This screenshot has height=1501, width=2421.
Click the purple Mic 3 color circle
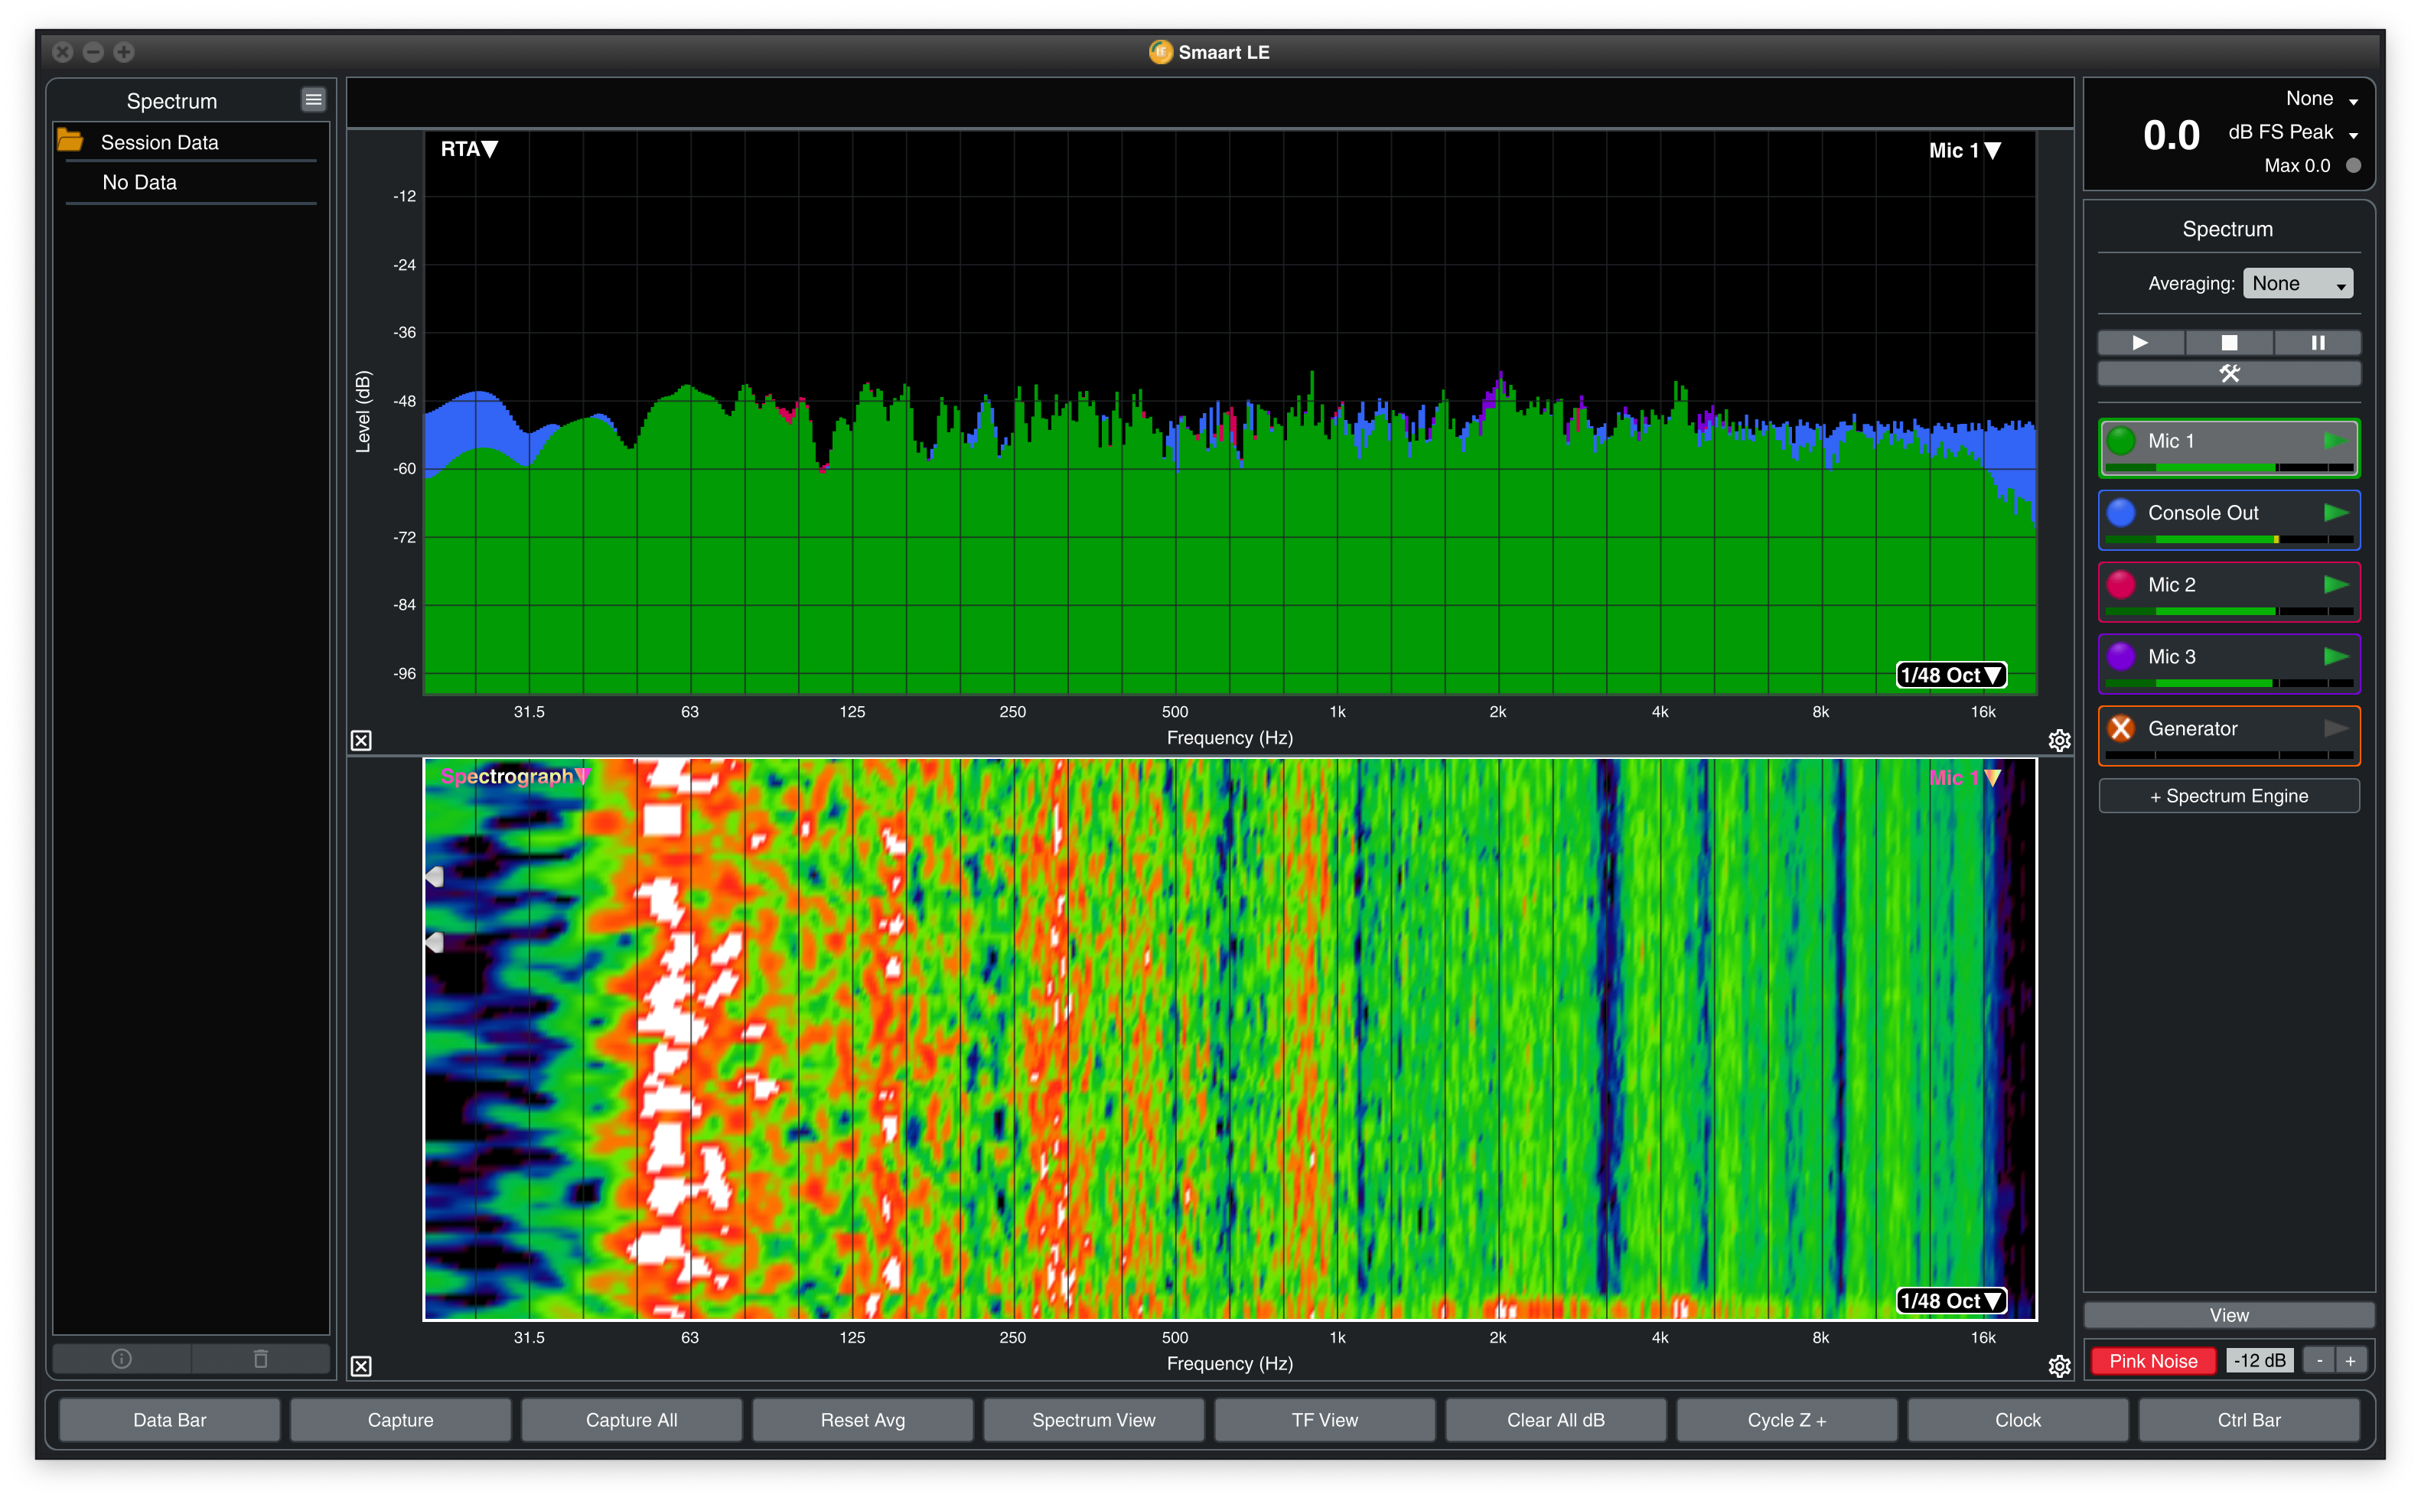[2121, 656]
